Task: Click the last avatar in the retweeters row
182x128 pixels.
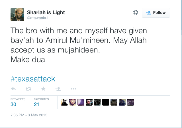Action: (x=130, y=102)
